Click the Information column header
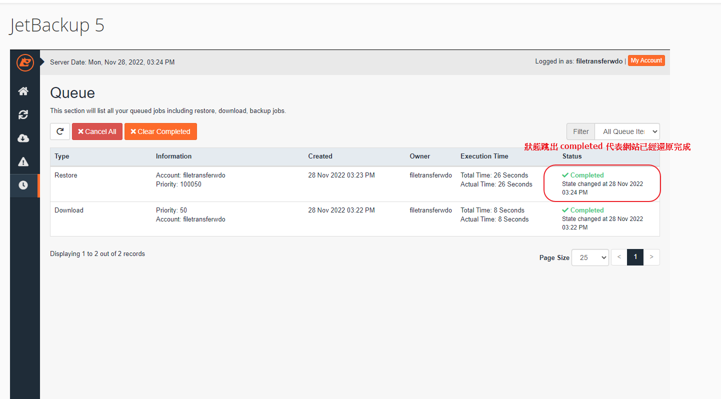The width and height of the screenshot is (721, 399). pos(173,156)
